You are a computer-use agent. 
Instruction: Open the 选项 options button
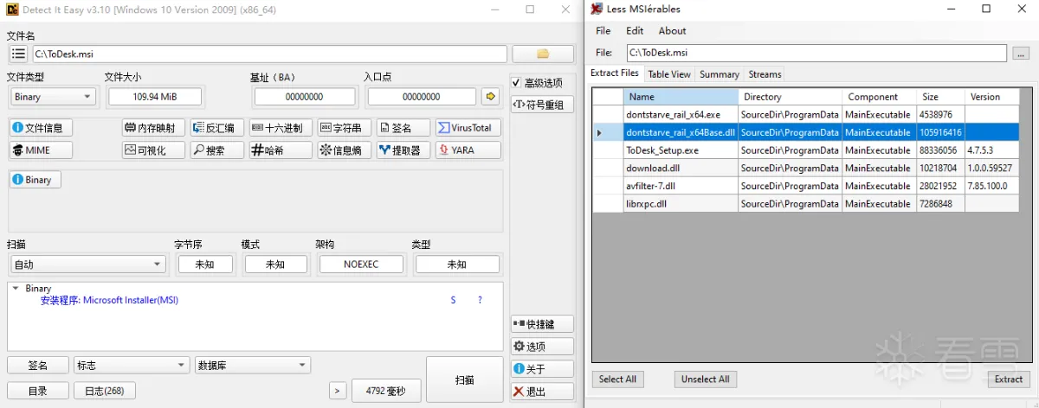[542, 347]
